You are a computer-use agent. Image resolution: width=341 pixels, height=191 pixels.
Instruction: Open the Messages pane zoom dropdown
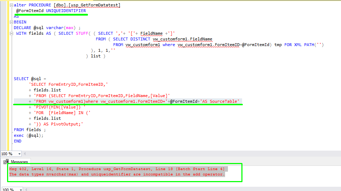[x=21, y=190]
